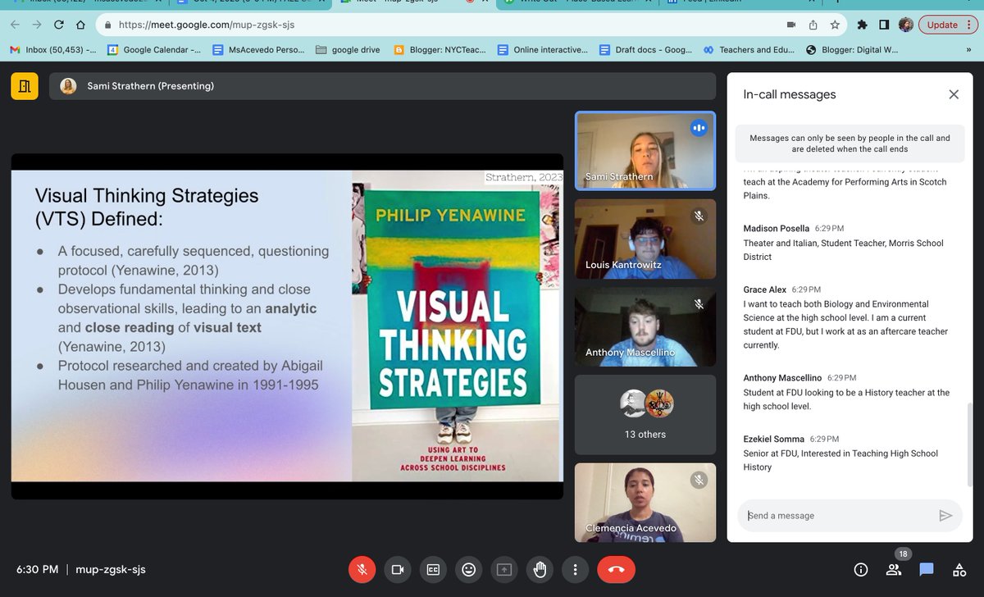Image resolution: width=984 pixels, height=597 pixels.
Task: Toggle the camera on or off
Action: [397, 569]
